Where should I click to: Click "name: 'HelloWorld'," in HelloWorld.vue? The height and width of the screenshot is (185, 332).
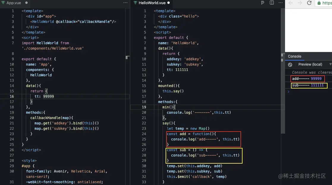click(x=178, y=43)
